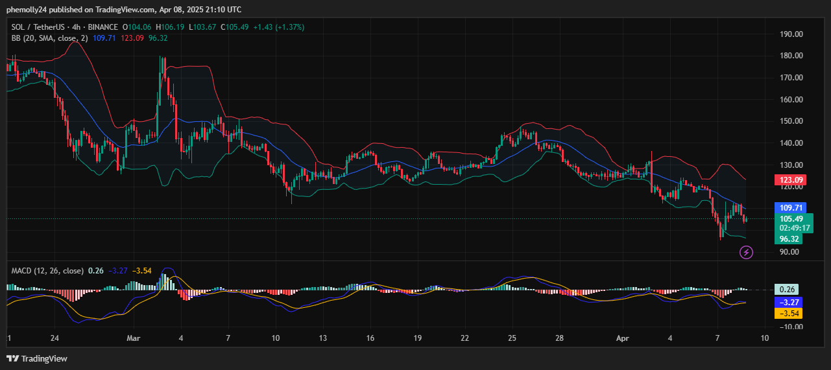
Task: Open the SOL / TetherUS symbol title
Action: pos(42,27)
